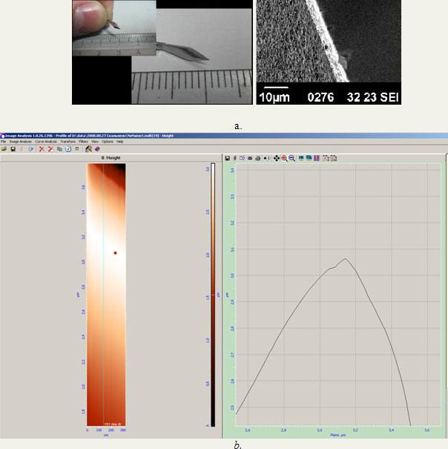Click the first green-blue monitor icon

[301, 158]
